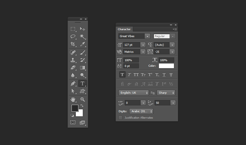Toggle discretionary ligatures st feature
This screenshot has height=145, width=246.
coord(136,84)
